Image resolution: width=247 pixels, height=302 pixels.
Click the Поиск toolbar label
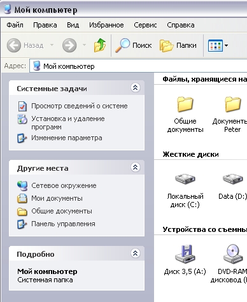142,45
